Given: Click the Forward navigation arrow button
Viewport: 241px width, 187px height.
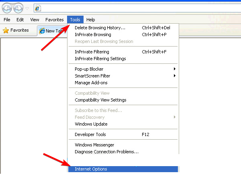Looking at the screenshot, I should coord(18,8).
